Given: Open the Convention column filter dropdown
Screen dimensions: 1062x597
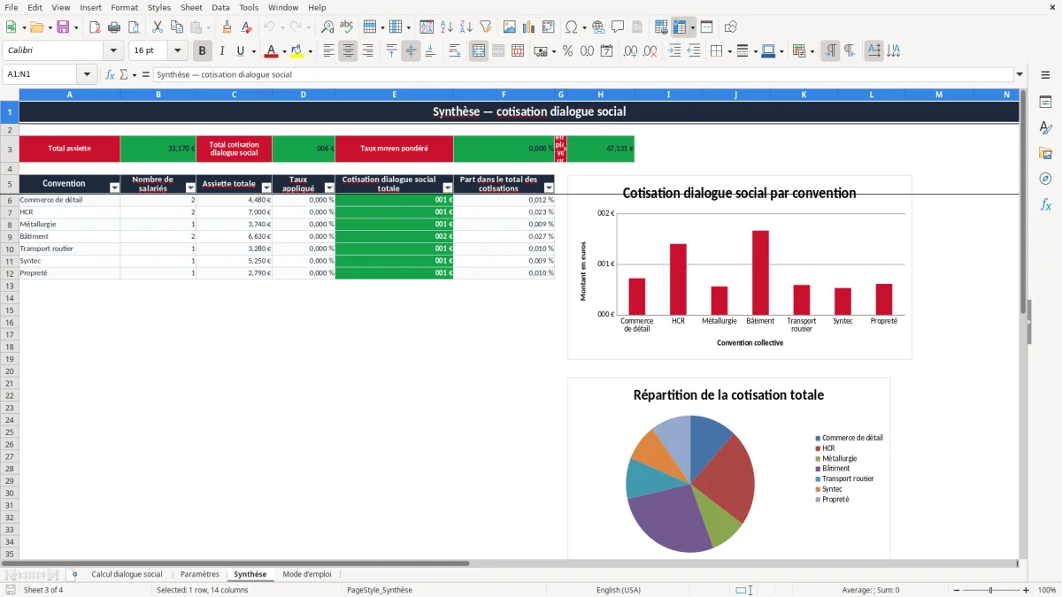Looking at the screenshot, I should pyautogui.click(x=114, y=188).
